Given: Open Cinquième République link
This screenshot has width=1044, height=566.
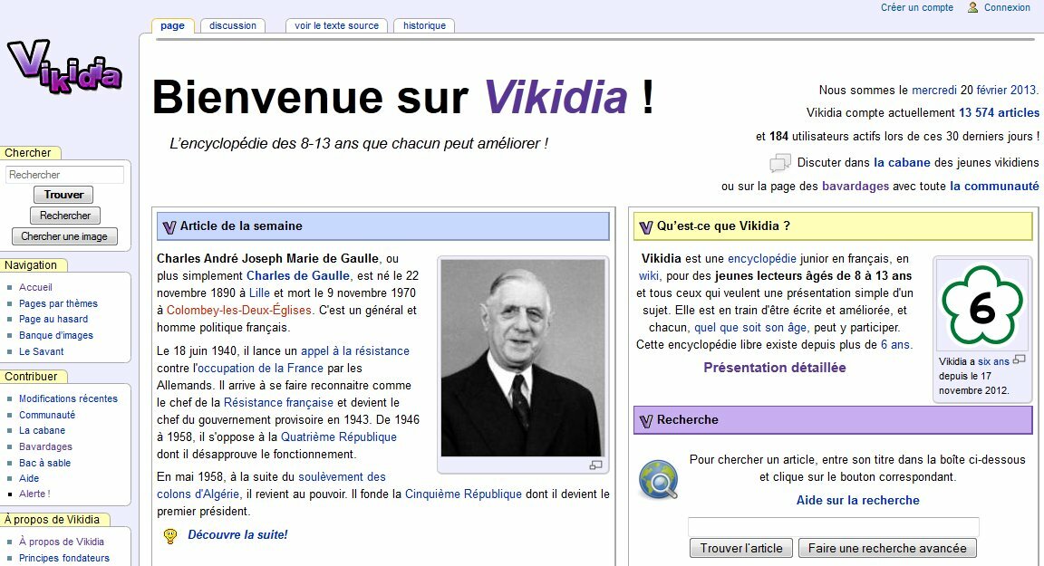Looking at the screenshot, I should pyautogui.click(x=463, y=494).
